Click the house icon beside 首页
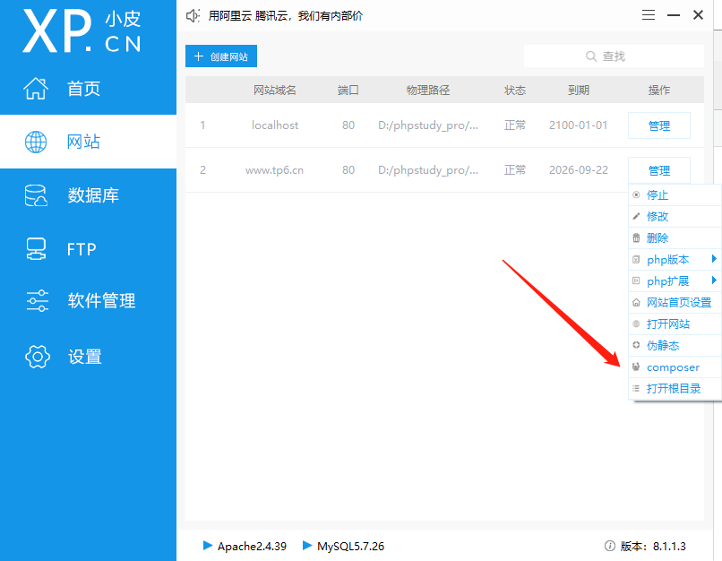This screenshot has height=561, width=722. 36,89
